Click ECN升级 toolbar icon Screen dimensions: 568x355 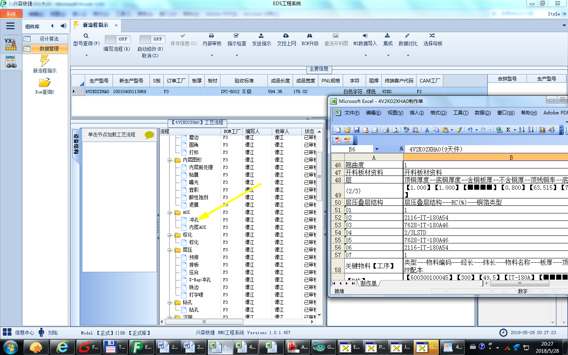click(x=310, y=36)
